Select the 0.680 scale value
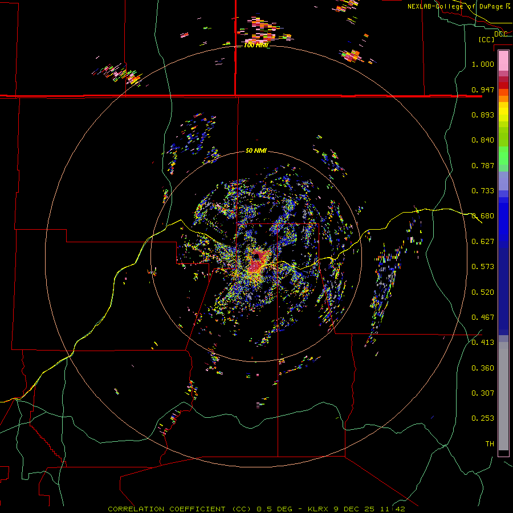Viewport: 513px width, 513px height. (x=483, y=216)
